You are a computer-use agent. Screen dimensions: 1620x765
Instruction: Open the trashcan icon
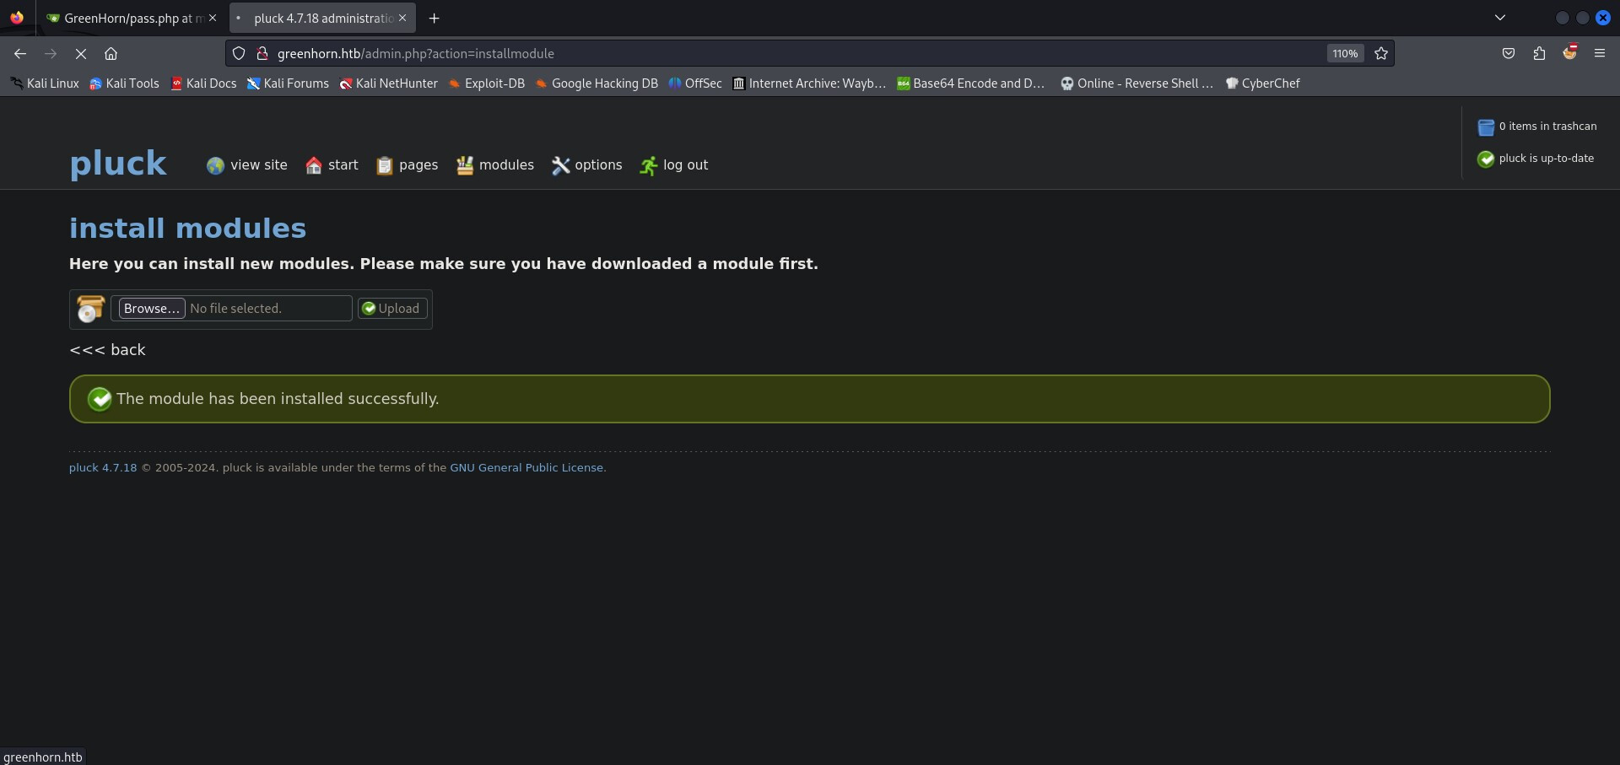click(x=1486, y=127)
